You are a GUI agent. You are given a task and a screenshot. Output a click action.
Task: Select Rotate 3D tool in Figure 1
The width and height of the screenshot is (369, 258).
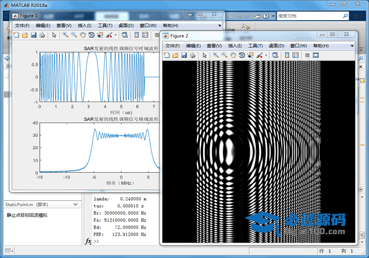(x=91, y=35)
